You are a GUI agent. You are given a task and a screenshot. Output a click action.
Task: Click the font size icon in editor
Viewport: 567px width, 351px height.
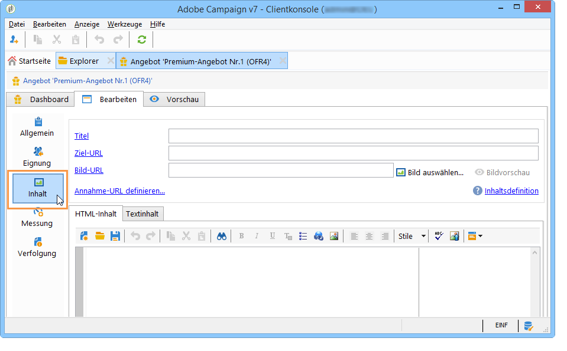tap(288, 237)
